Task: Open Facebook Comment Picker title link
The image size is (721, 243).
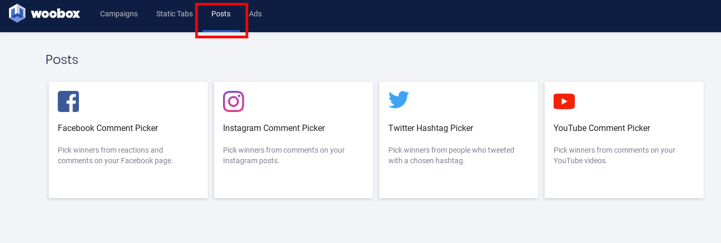Action: [x=108, y=128]
